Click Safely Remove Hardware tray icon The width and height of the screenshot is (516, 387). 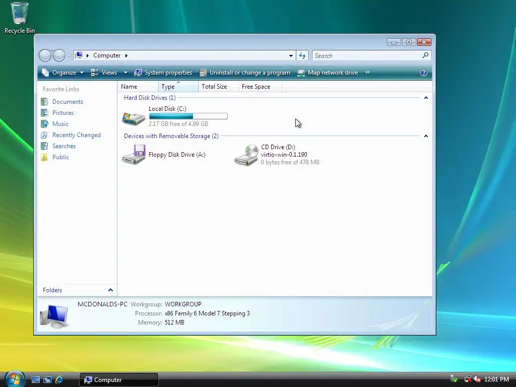coord(454,379)
